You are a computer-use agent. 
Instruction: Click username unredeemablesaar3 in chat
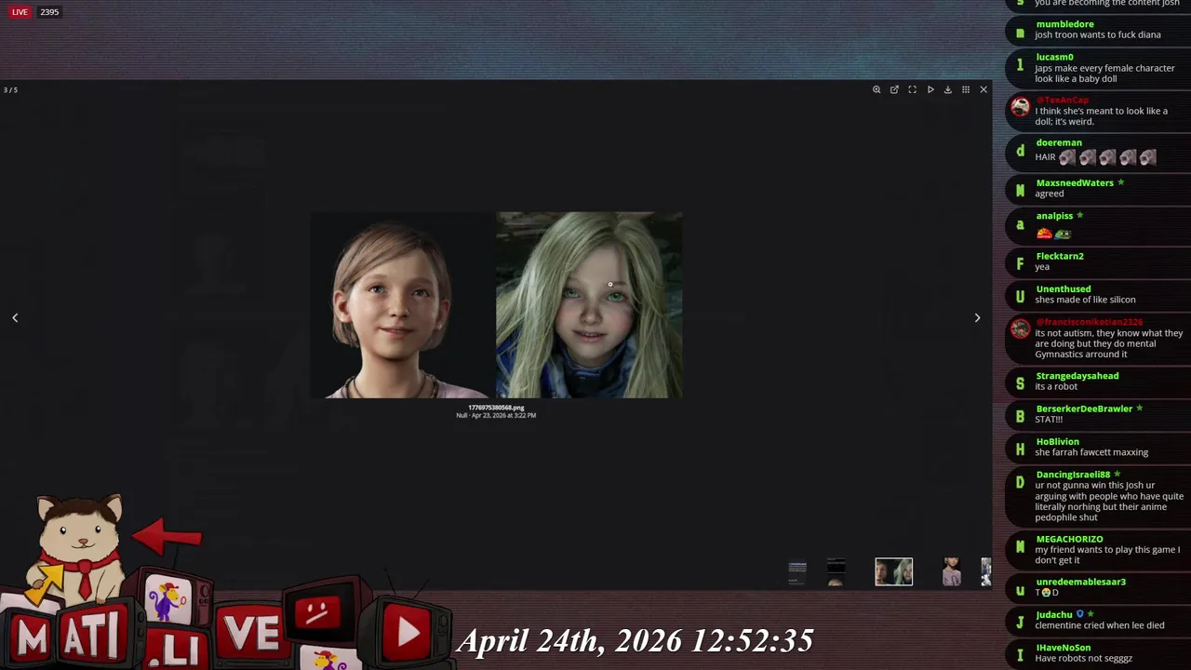[x=1081, y=583]
